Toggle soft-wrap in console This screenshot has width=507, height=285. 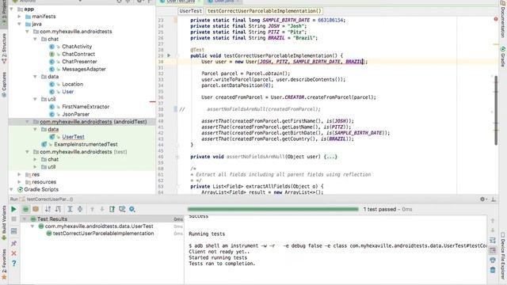coord(493,241)
